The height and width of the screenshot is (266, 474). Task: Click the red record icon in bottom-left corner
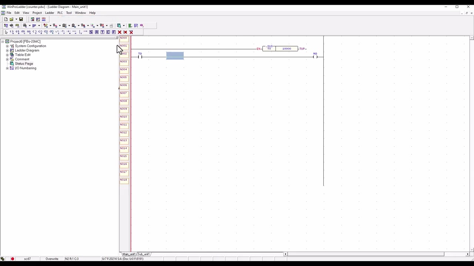12,259
